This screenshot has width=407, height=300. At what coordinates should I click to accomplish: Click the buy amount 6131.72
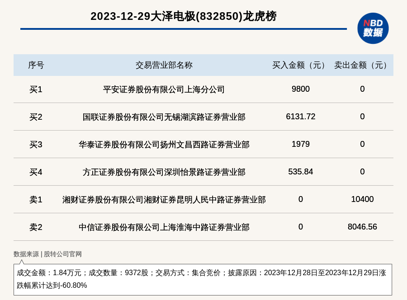click(x=301, y=117)
